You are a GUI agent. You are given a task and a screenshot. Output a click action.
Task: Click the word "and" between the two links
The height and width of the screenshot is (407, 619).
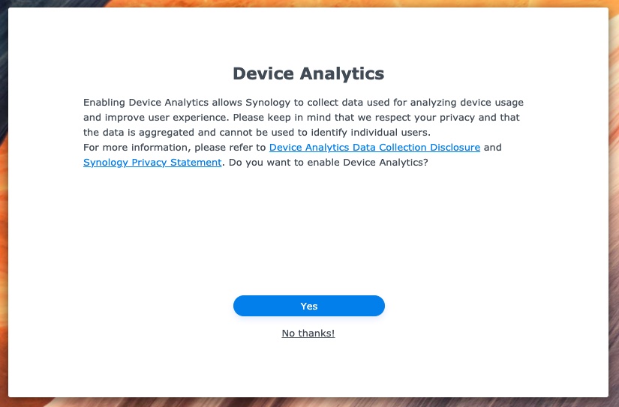[x=493, y=147]
